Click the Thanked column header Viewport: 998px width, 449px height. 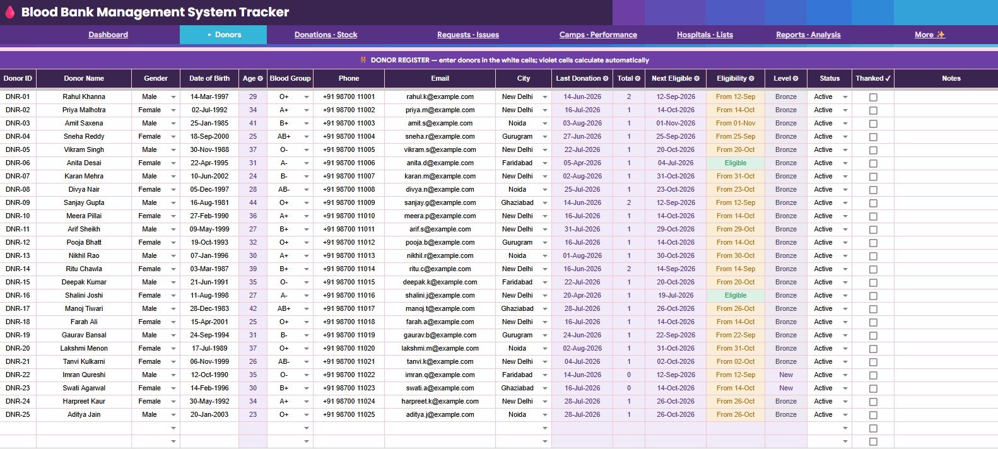tap(873, 78)
